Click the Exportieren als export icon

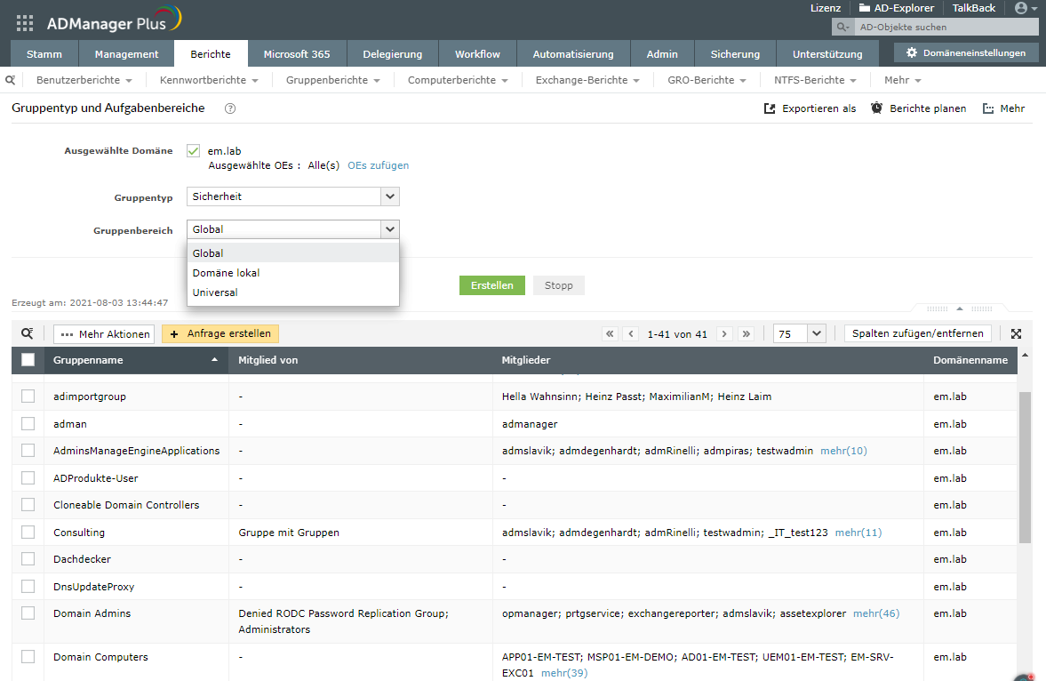point(769,108)
